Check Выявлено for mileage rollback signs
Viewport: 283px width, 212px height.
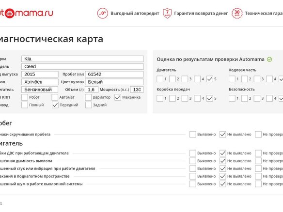click(193, 134)
